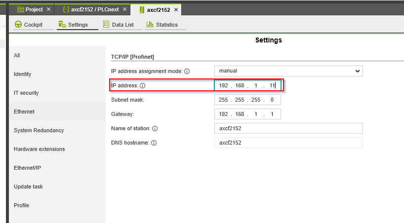404x223 pixels.
Task: Click the axcf2152 tab device icon
Action: [142, 10]
